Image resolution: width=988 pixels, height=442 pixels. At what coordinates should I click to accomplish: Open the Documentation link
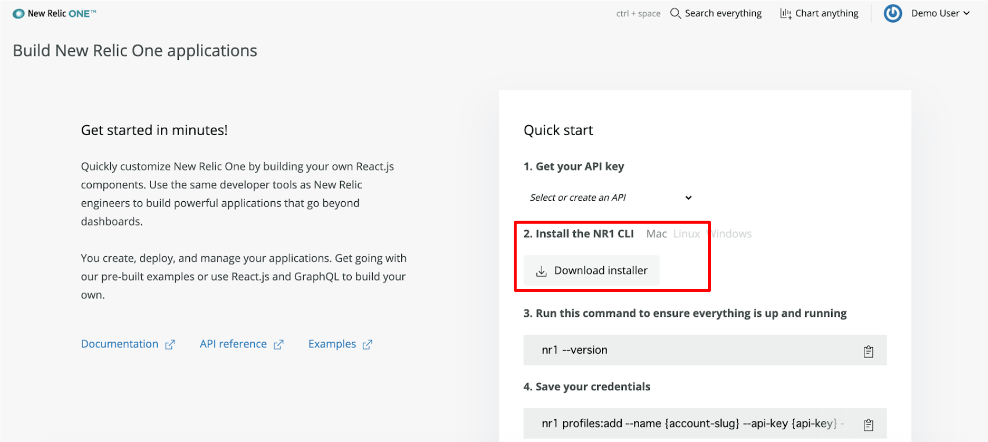click(x=120, y=344)
